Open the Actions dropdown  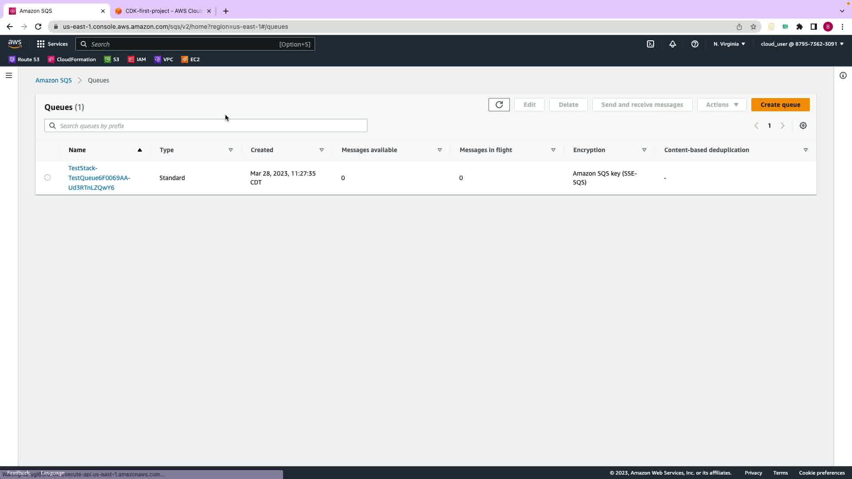[722, 105]
